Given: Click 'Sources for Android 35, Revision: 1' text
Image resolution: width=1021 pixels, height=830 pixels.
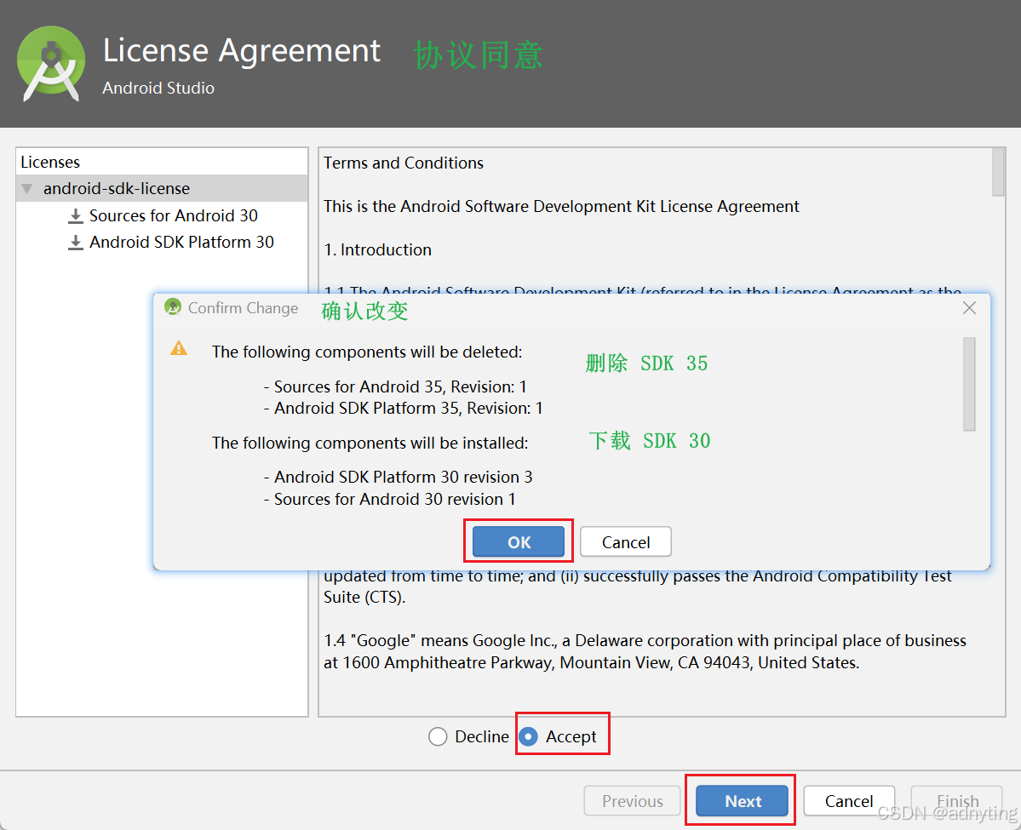Looking at the screenshot, I should coord(400,386).
